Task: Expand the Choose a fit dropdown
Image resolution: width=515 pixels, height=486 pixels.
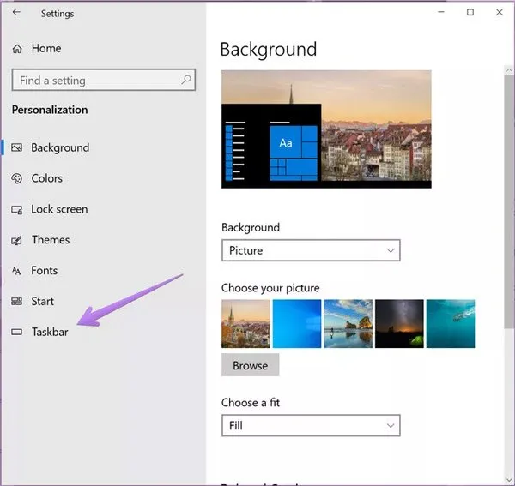Action: point(311,425)
